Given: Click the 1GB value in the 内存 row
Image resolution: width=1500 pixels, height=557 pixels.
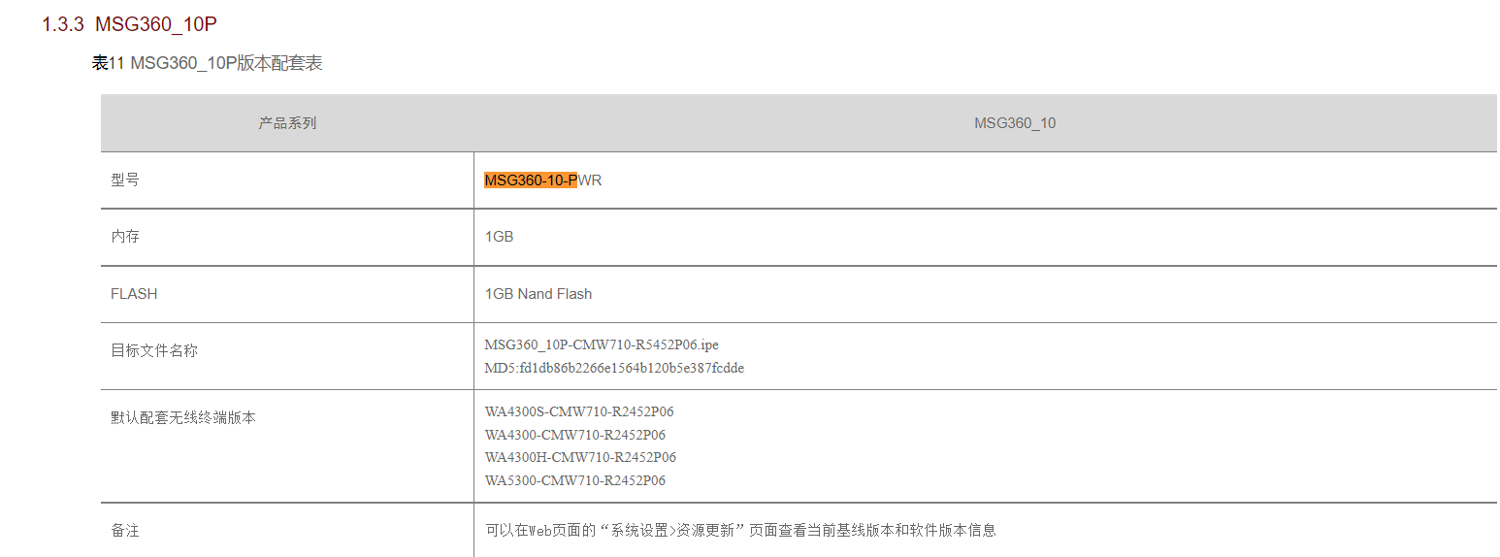Looking at the screenshot, I should tap(499, 237).
